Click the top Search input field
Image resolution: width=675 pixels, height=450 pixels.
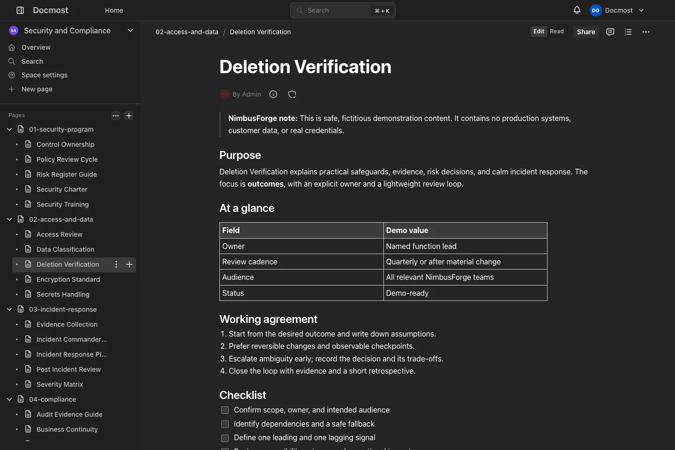tap(343, 10)
